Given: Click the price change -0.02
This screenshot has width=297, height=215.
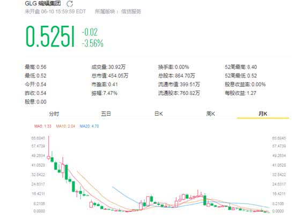Looking at the screenshot, I should click(90, 32).
